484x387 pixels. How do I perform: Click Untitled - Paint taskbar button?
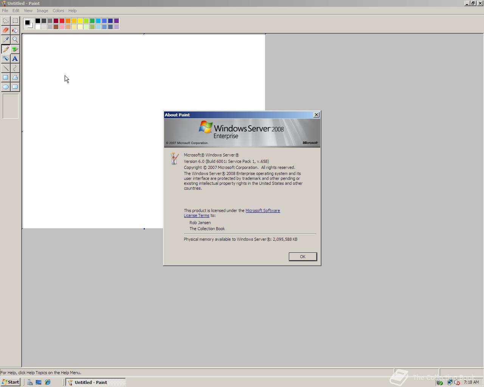(x=96, y=382)
